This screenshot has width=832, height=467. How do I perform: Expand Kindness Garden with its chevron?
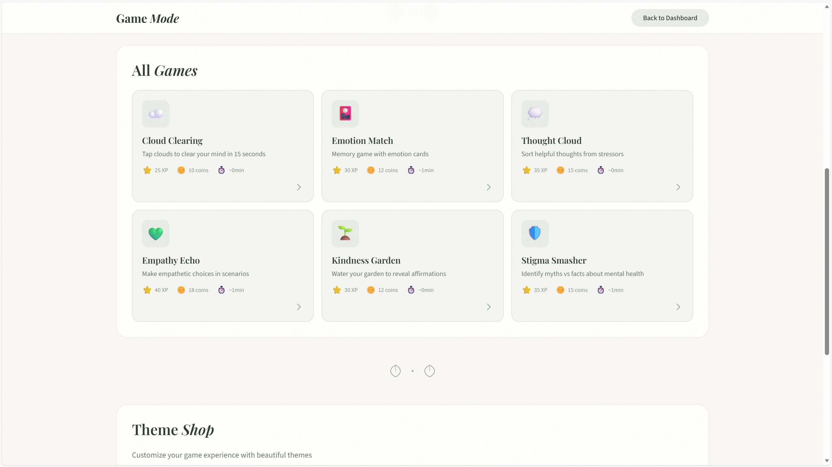[488, 307]
